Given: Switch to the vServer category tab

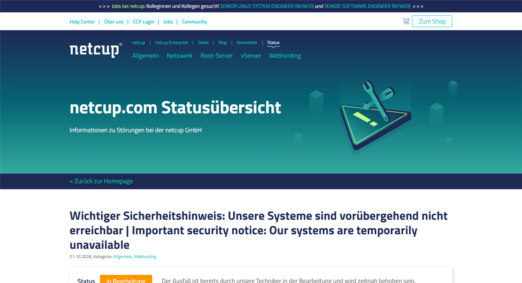Looking at the screenshot, I should tap(251, 56).
